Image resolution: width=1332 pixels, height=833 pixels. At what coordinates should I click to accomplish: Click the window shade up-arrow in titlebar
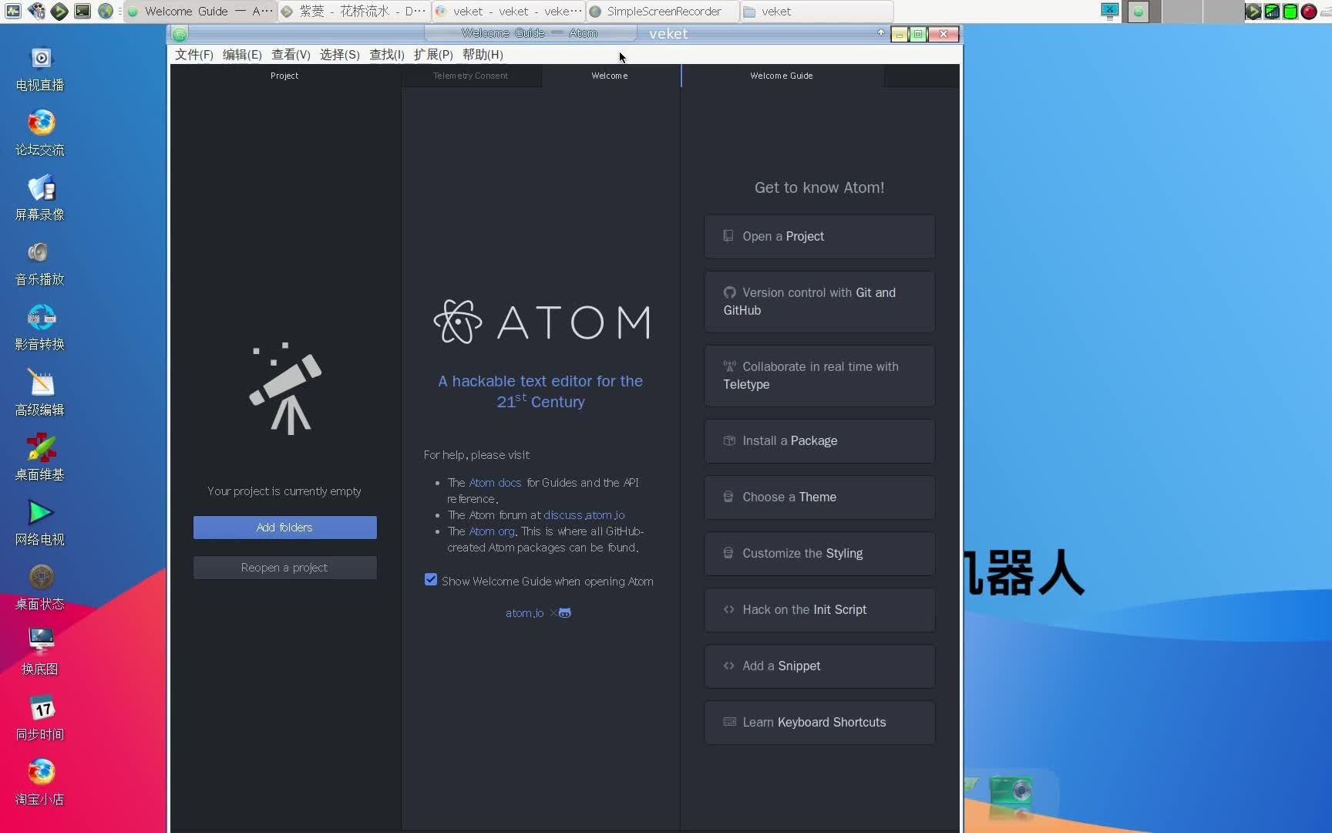[881, 32]
